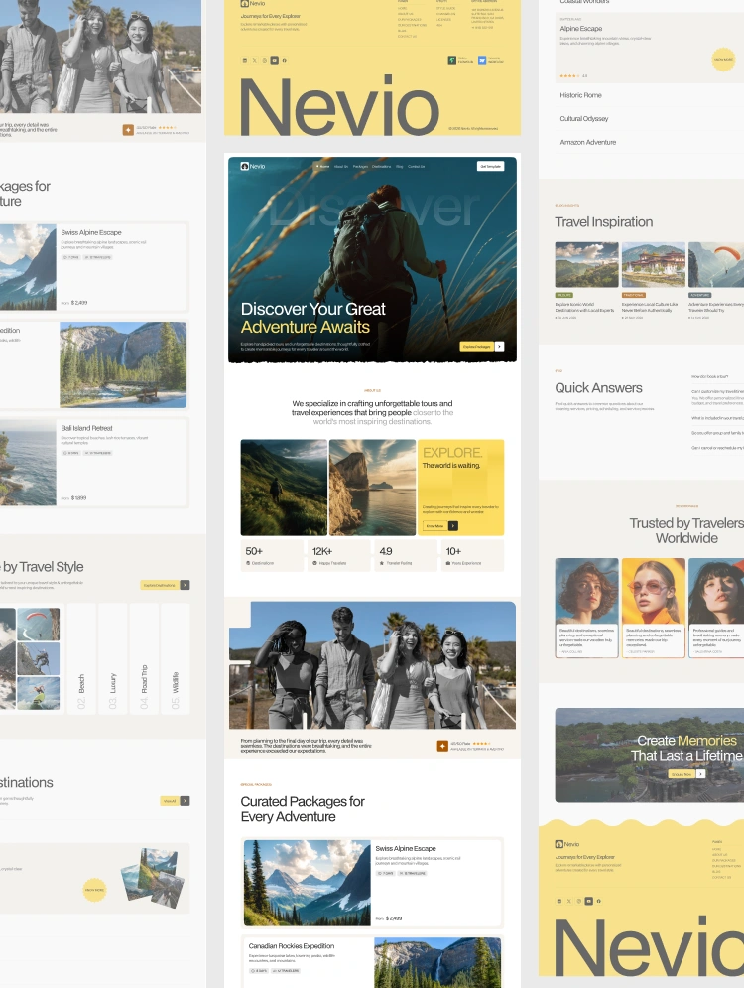This screenshot has height=988, width=744.
Task: Click the YouTube icon in the footer with the Framer badge
Action: coord(275,60)
